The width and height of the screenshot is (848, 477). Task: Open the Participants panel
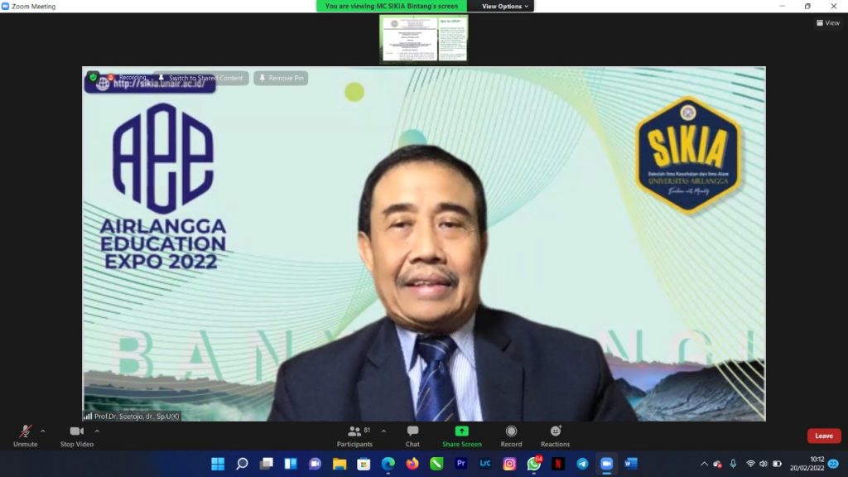pyautogui.click(x=354, y=431)
